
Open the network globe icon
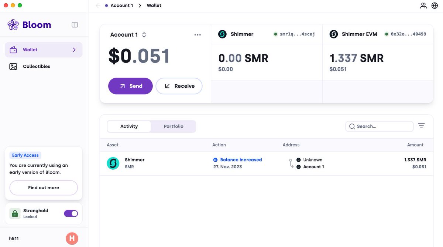[435, 6]
